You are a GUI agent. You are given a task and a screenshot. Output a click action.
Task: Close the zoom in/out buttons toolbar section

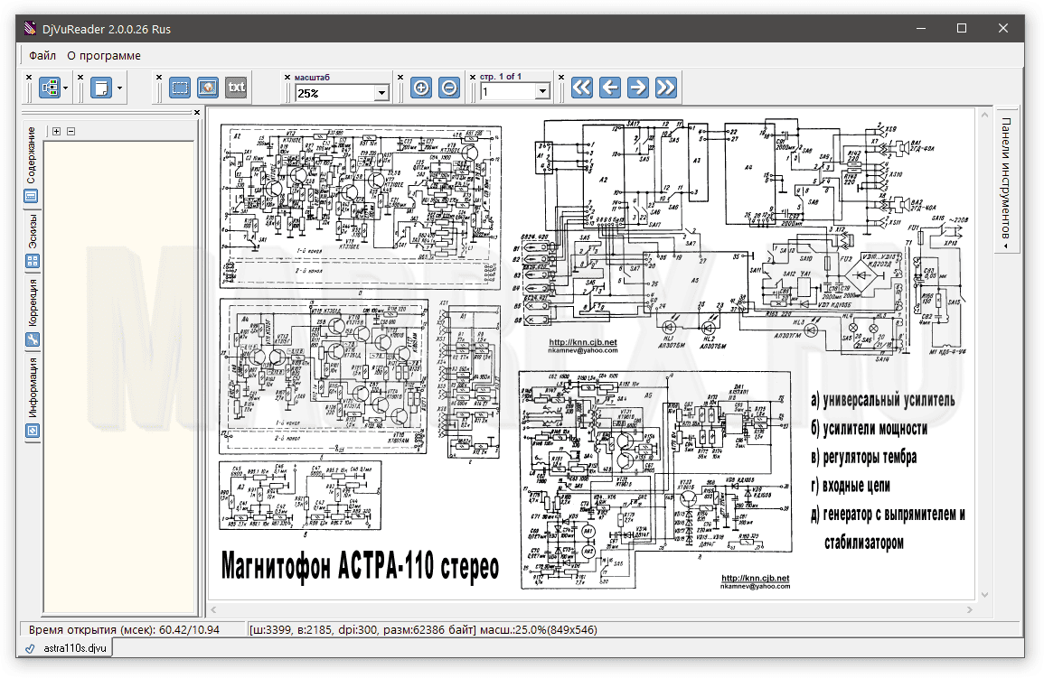pos(400,77)
